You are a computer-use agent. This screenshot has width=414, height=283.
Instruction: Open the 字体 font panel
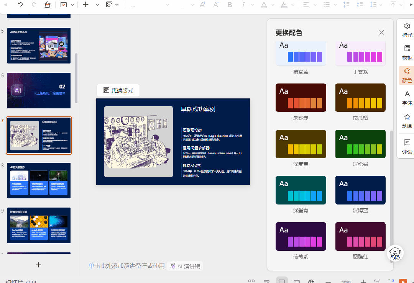click(407, 98)
